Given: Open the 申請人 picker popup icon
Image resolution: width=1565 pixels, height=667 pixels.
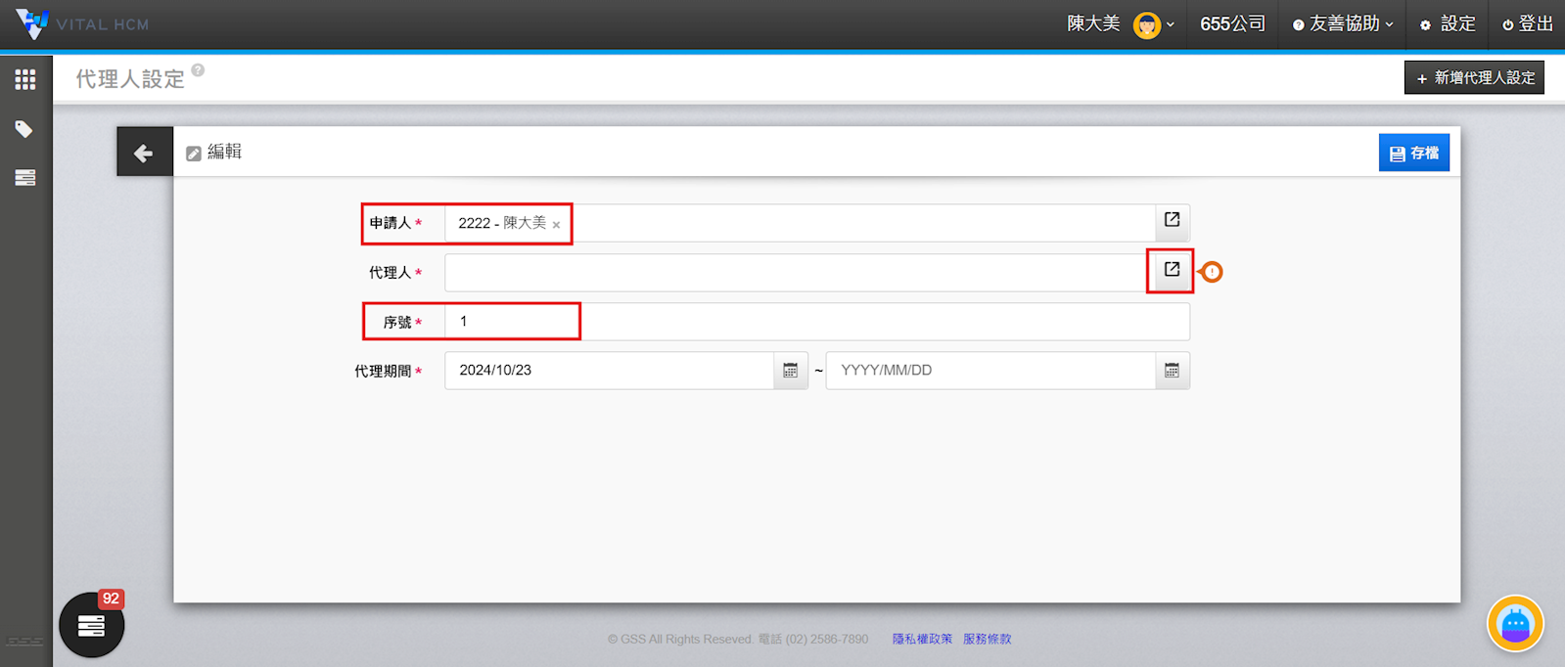Looking at the screenshot, I should coord(1172,221).
